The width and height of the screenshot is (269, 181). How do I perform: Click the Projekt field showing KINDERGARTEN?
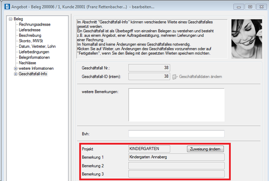tap(149, 149)
